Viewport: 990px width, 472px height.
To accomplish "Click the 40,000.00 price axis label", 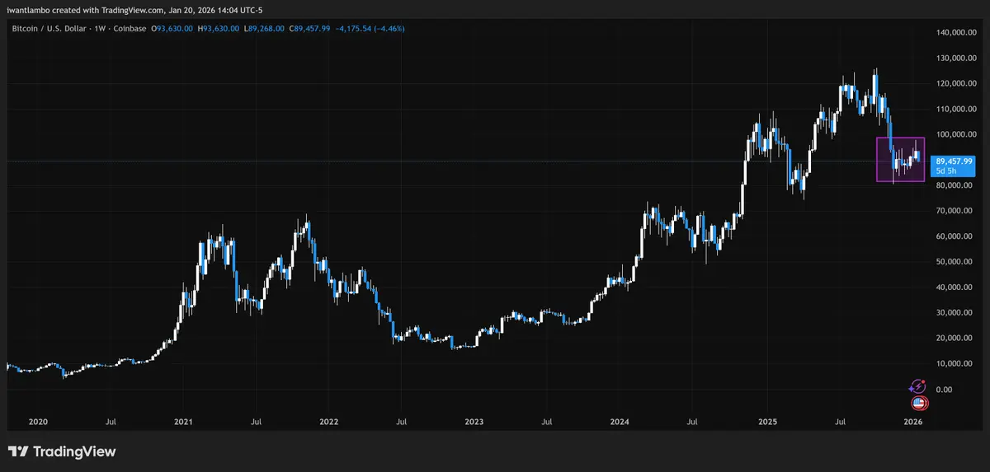I will pyautogui.click(x=955, y=287).
